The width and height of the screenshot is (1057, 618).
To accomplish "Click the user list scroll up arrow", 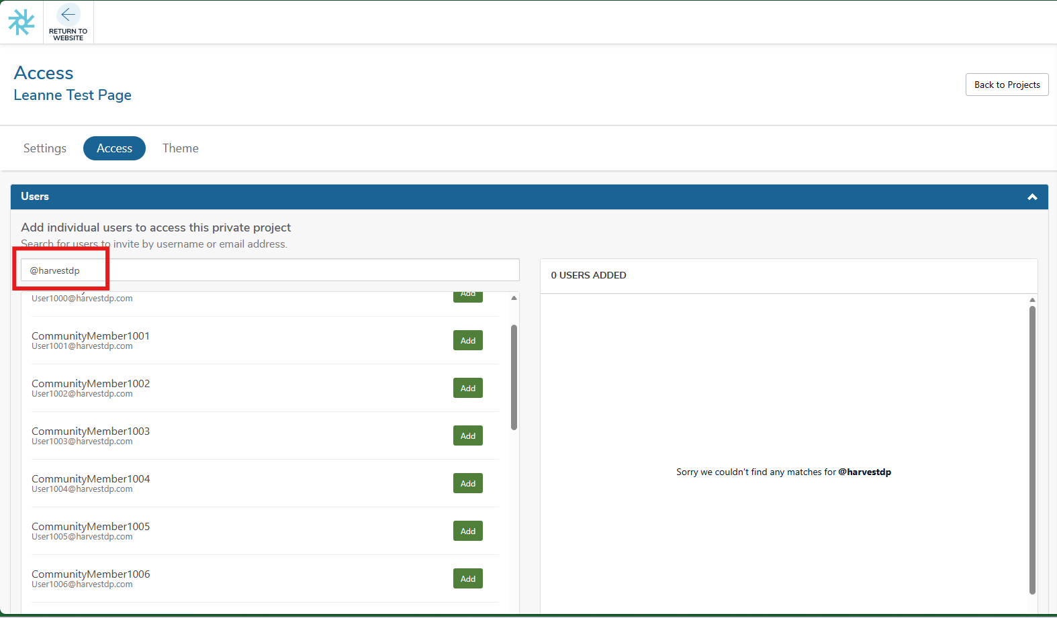I will [514, 298].
